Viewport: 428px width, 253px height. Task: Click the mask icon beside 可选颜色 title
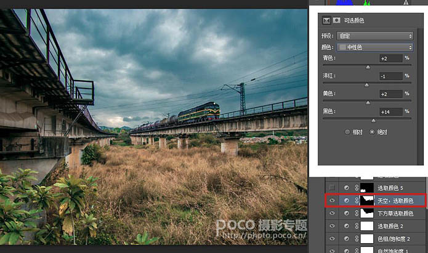point(336,20)
